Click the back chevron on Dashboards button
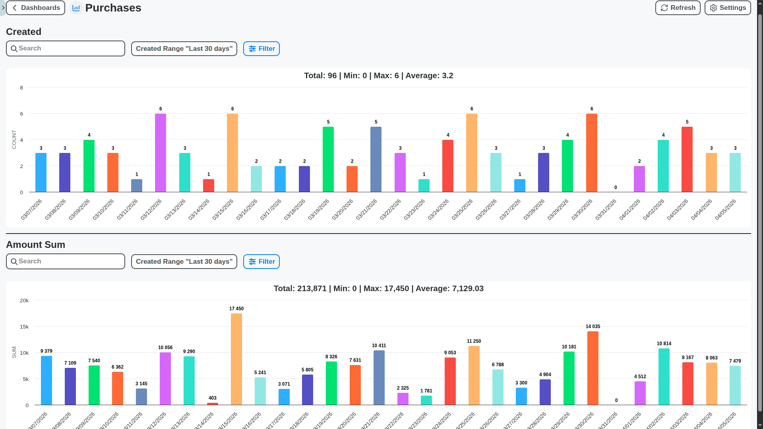The height and width of the screenshot is (429, 763). click(15, 8)
